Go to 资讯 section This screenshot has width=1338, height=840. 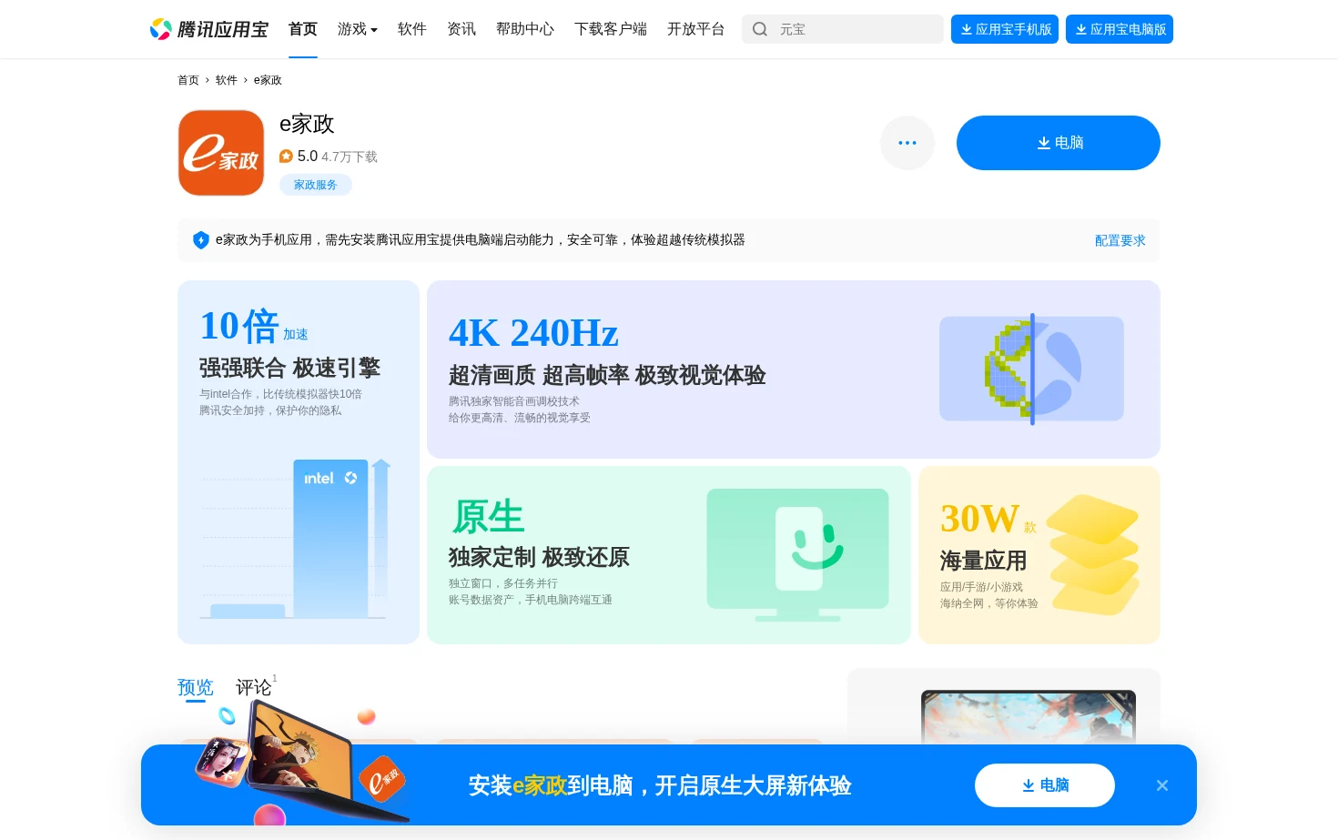(x=461, y=29)
